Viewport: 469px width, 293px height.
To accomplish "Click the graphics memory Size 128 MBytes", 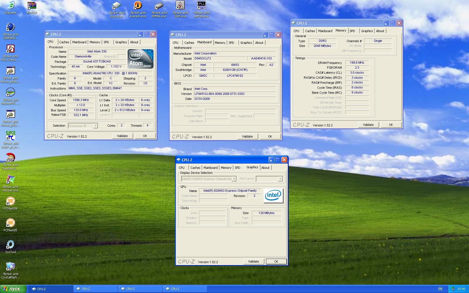I will point(266,213).
